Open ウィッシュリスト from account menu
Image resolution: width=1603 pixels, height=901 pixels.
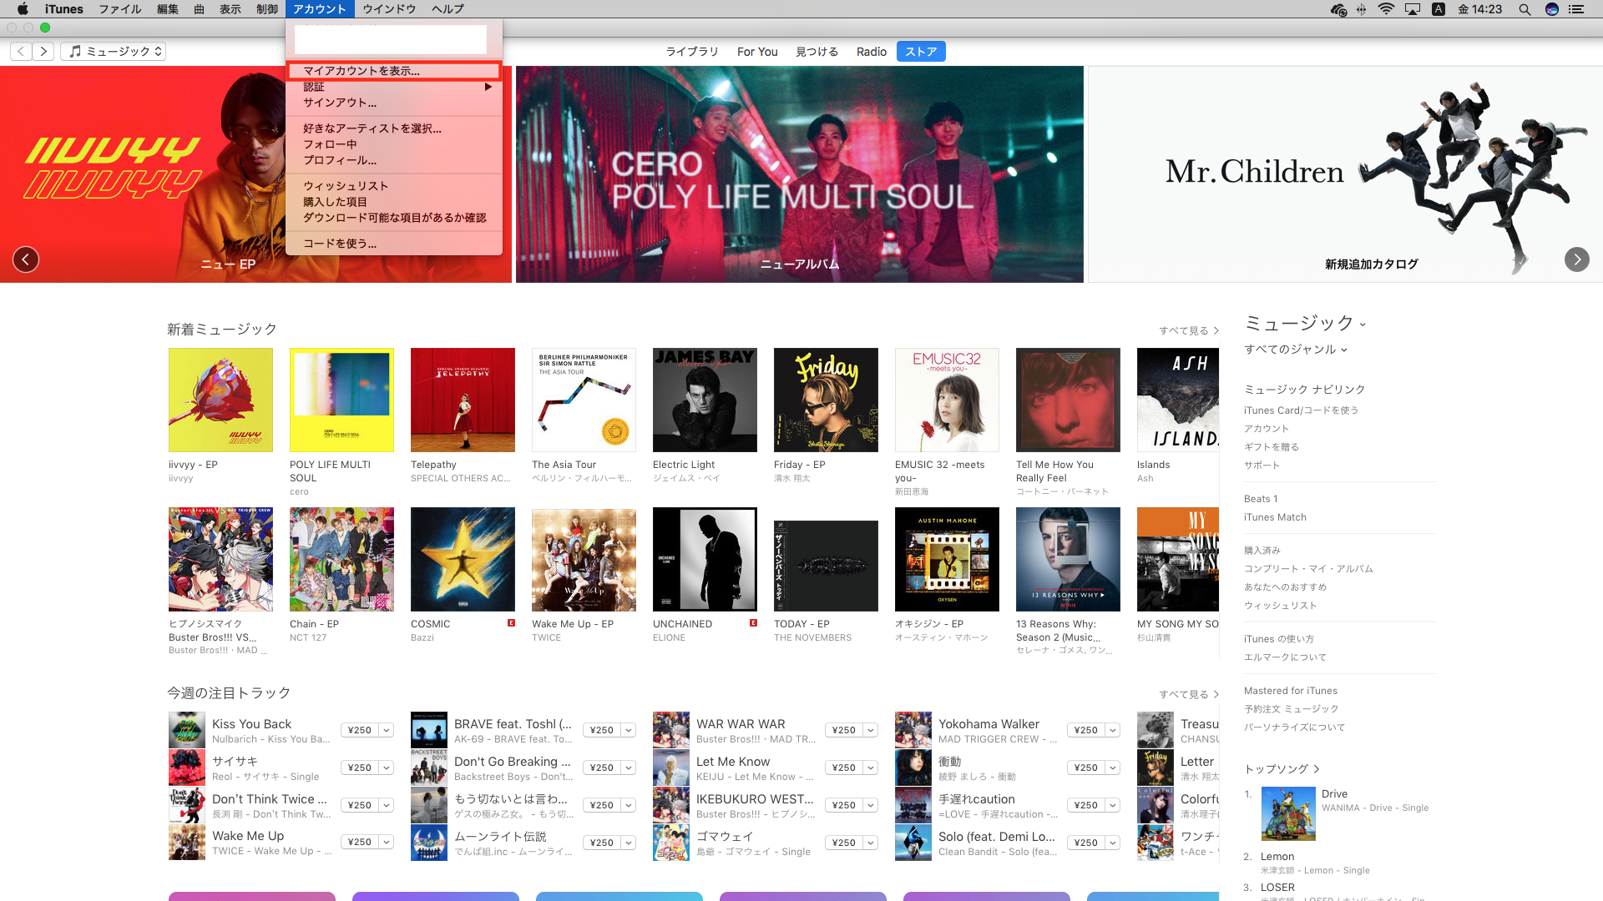[394, 186]
